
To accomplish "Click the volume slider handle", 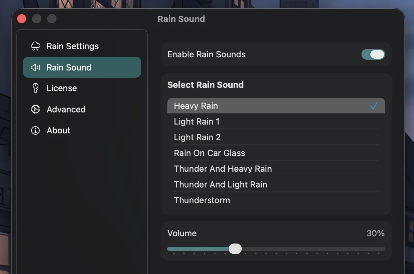I will 235,249.
